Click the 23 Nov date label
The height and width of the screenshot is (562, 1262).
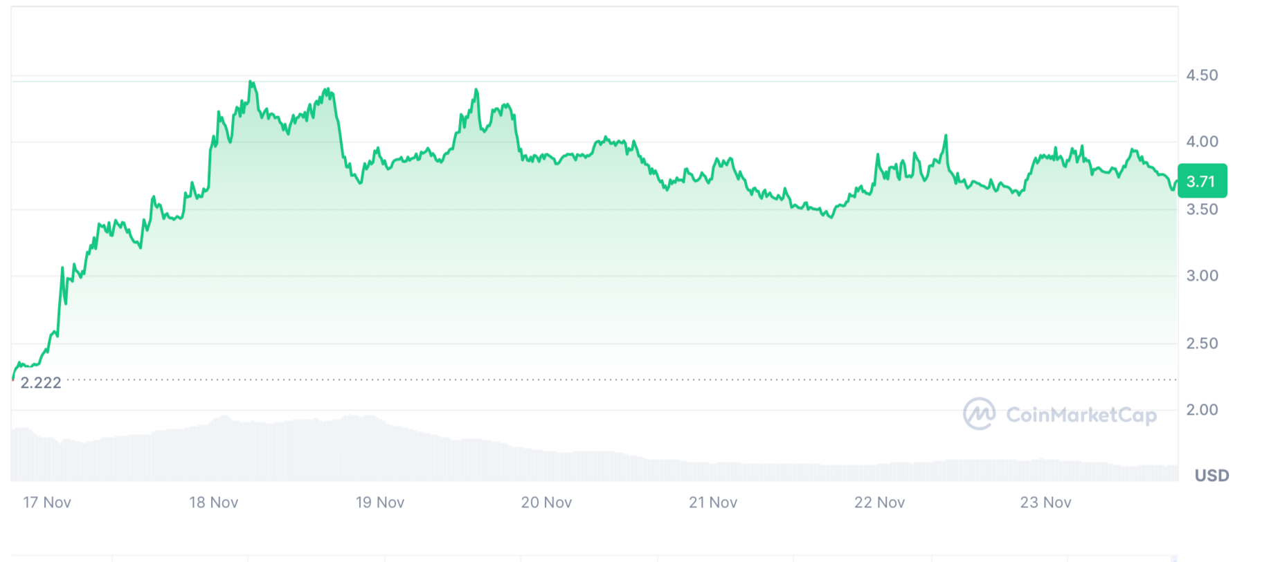tap(1045, 503)
